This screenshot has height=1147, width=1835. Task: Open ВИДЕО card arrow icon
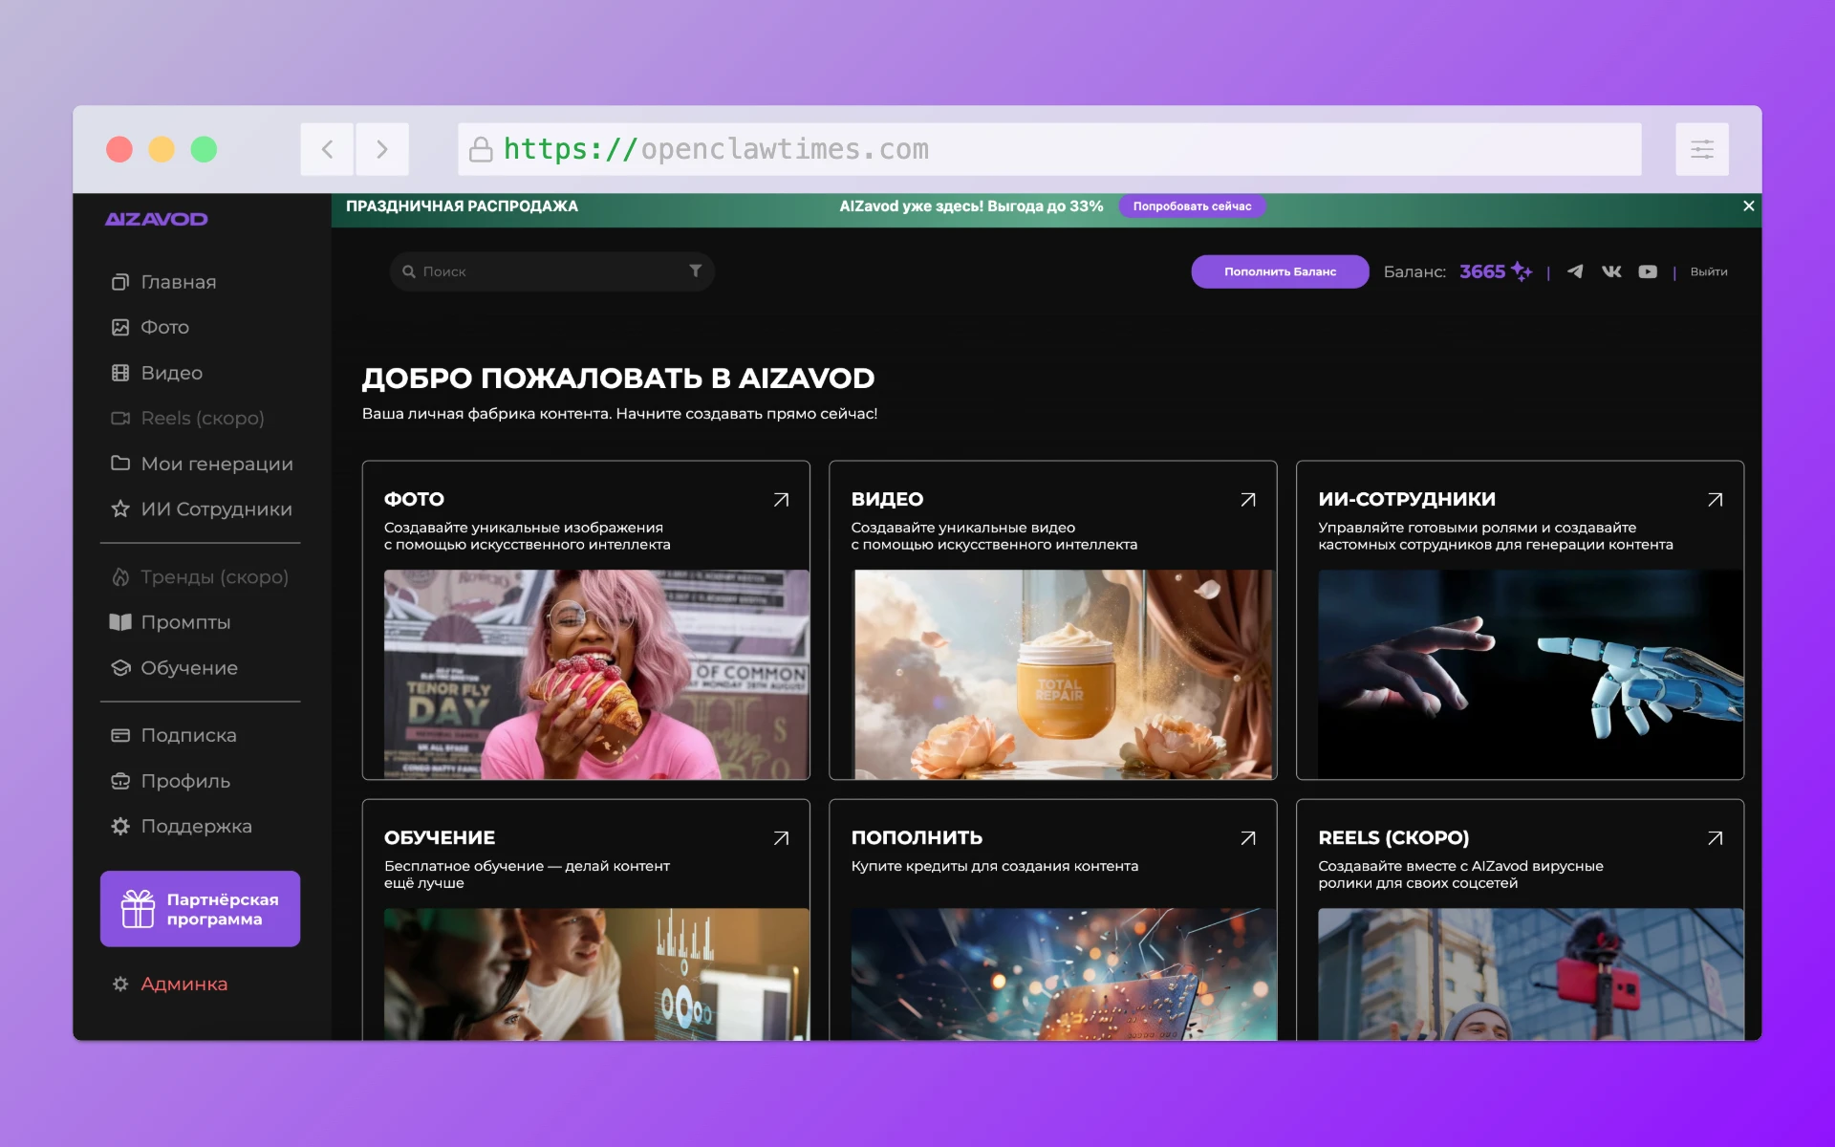coord(1248,500)
